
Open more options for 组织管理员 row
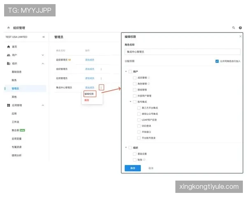[x=101, y=69]
